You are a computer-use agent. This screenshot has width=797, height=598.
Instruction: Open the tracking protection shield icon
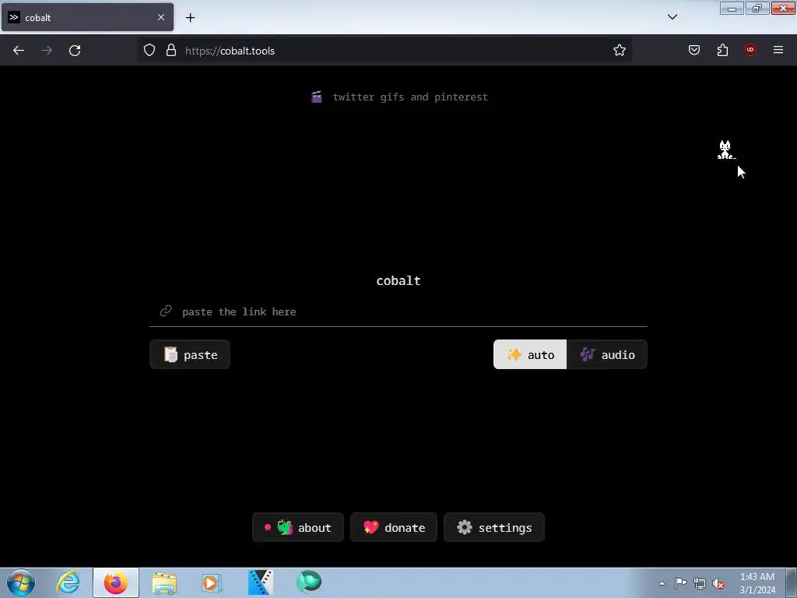point(149,50)
